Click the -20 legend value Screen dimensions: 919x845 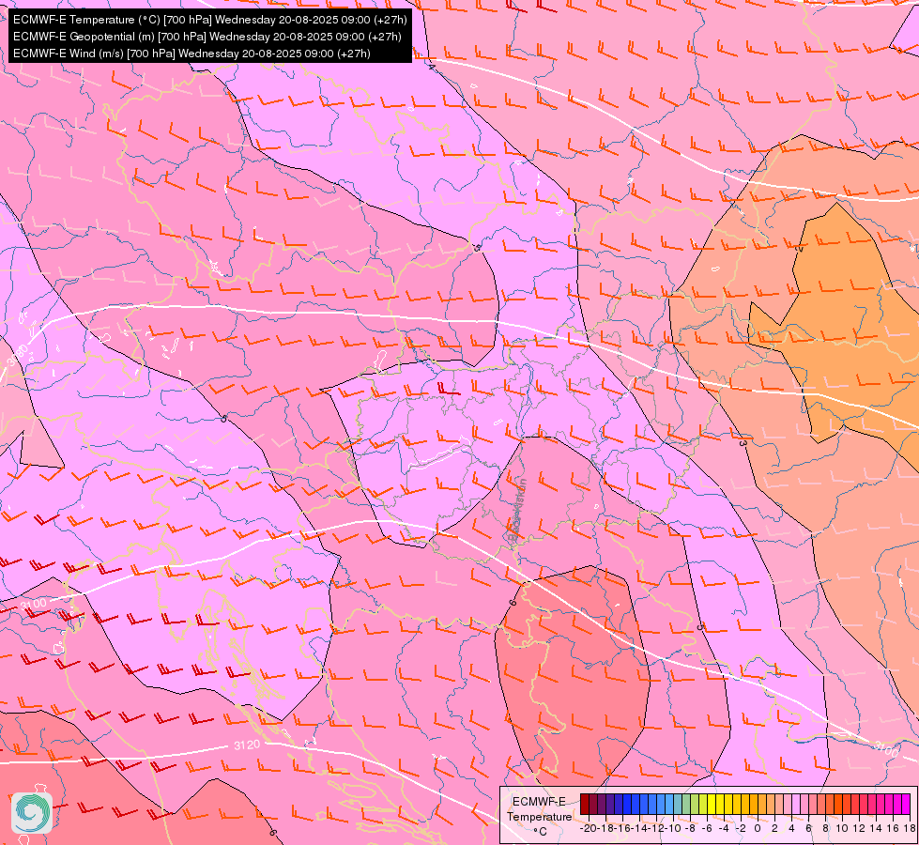[x=589, y=829]
